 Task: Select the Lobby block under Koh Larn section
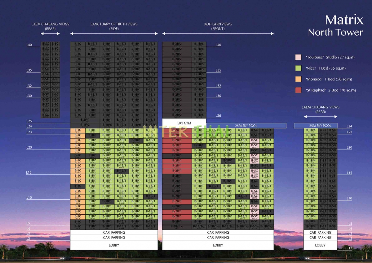coord(218,245)
